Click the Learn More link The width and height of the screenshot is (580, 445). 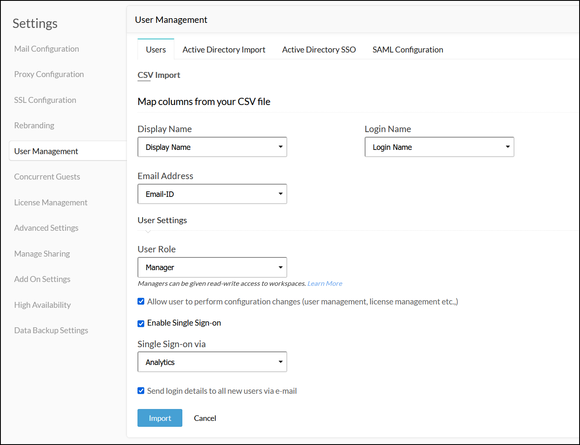point(325,284)
